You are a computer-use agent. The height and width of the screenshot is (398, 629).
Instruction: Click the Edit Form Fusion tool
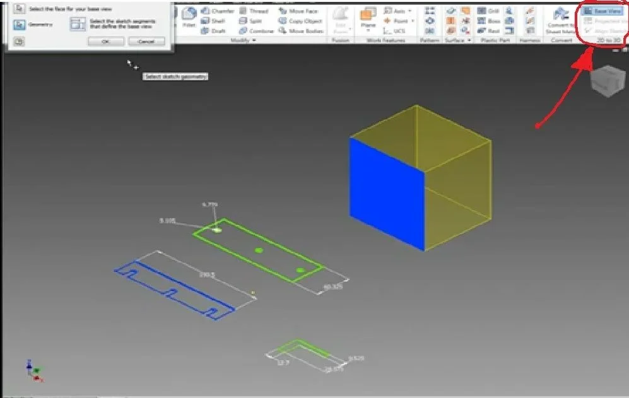click(340, 20)
